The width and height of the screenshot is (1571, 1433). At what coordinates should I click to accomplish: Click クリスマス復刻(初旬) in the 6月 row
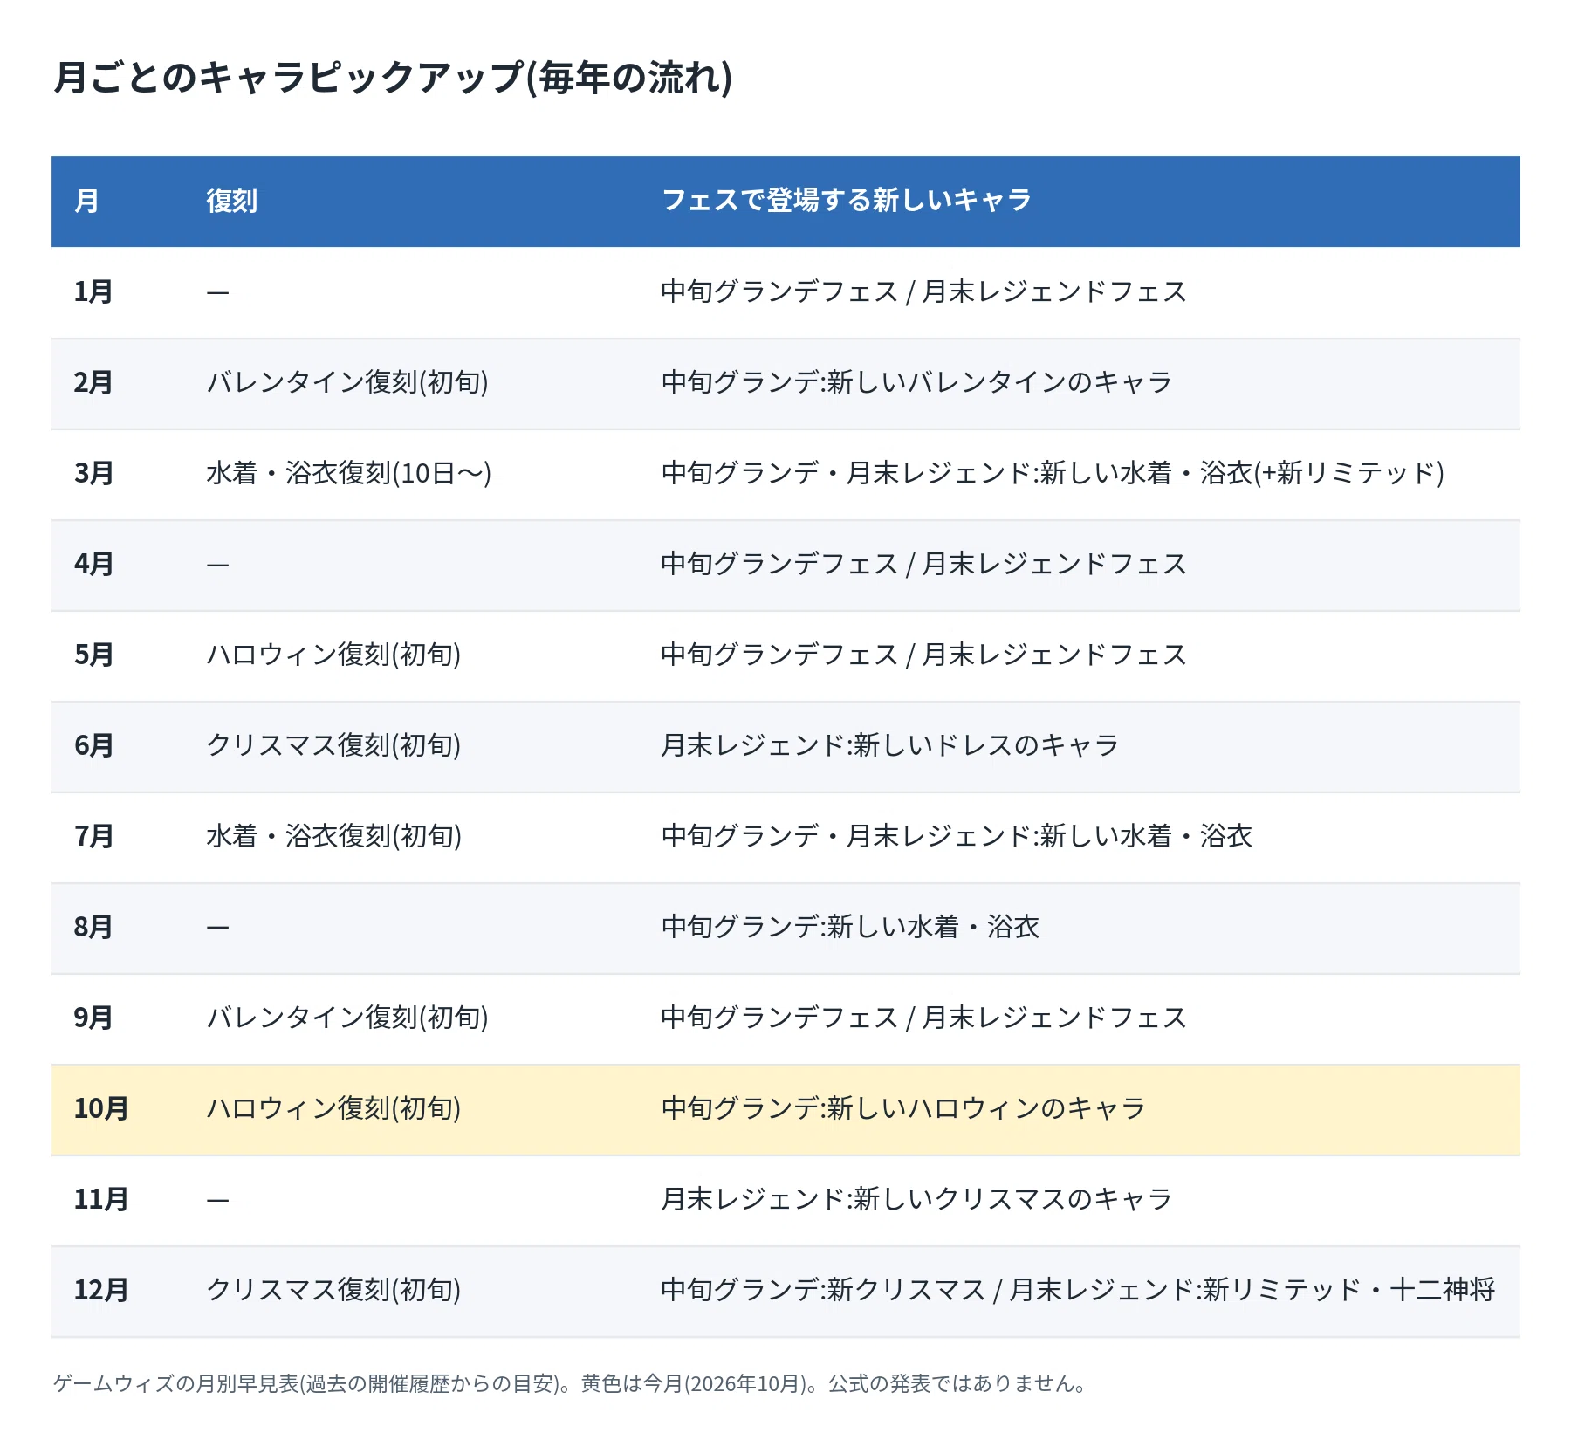pos(333,745)
